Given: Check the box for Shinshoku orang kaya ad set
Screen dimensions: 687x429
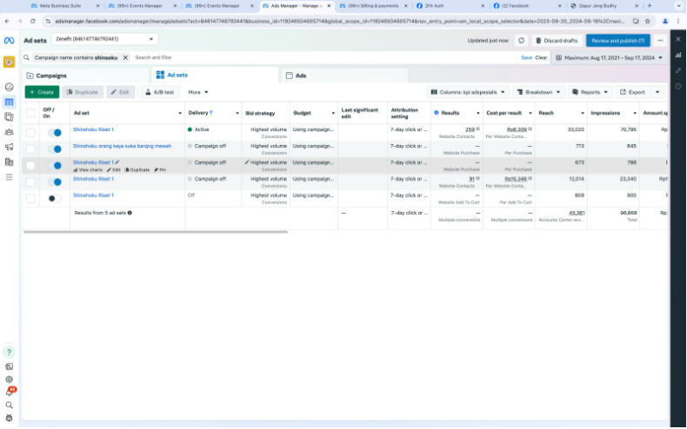Looking at the screenshot, I should (x=30, y=148).
